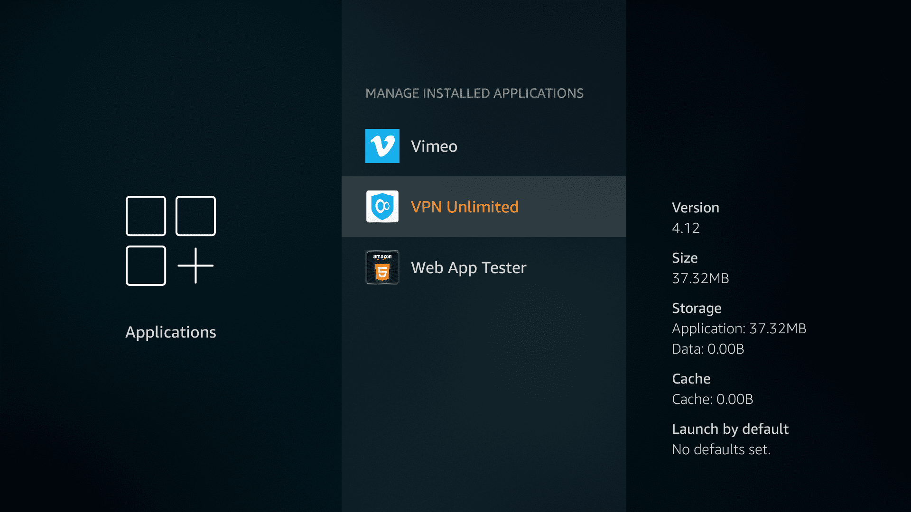Click the Vimeo 'V' logo
The height and width of the screenshot is (512, 911).
coord(382,146)
